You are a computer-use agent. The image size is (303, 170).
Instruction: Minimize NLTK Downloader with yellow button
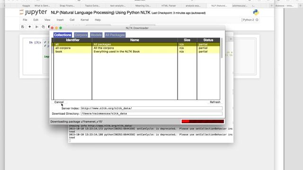tap(56, 28)
